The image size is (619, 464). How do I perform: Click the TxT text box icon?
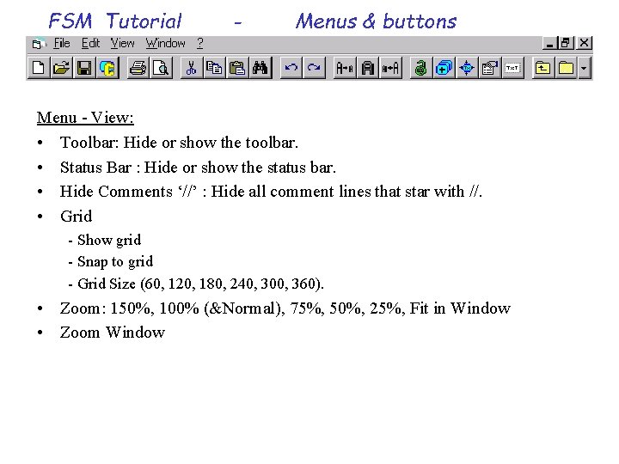[512, 68]
